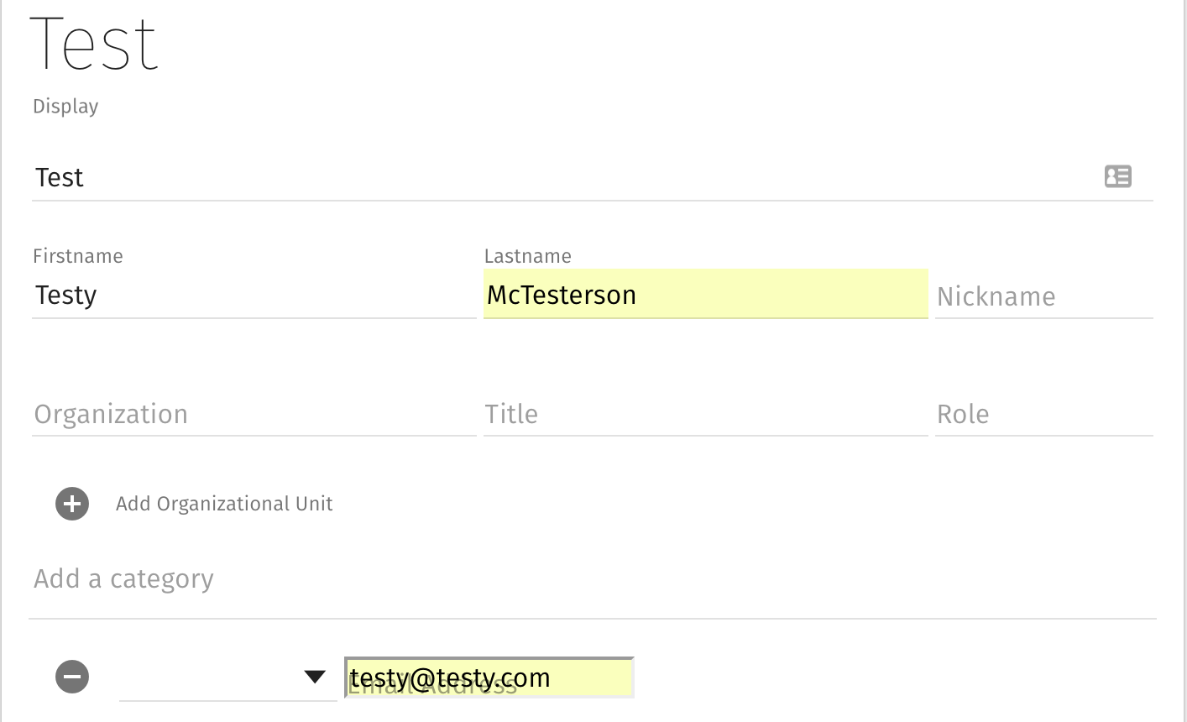Click the Display label text

tap(65, 107)
